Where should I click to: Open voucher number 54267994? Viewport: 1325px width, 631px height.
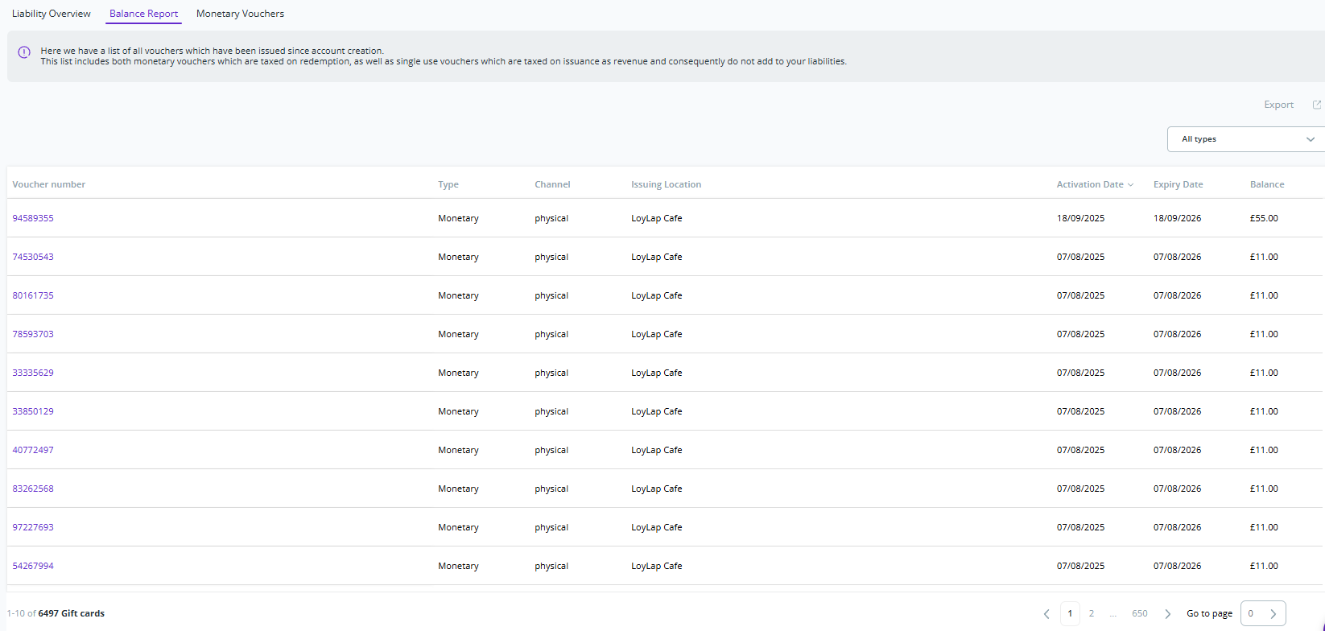tap(33, 566)
